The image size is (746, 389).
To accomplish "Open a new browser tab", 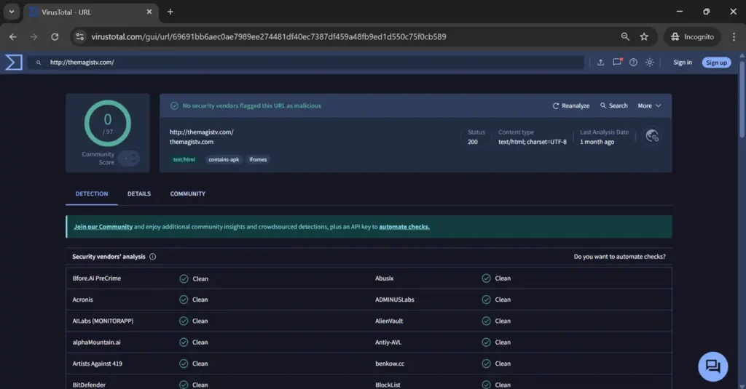I will click(170, 12).
